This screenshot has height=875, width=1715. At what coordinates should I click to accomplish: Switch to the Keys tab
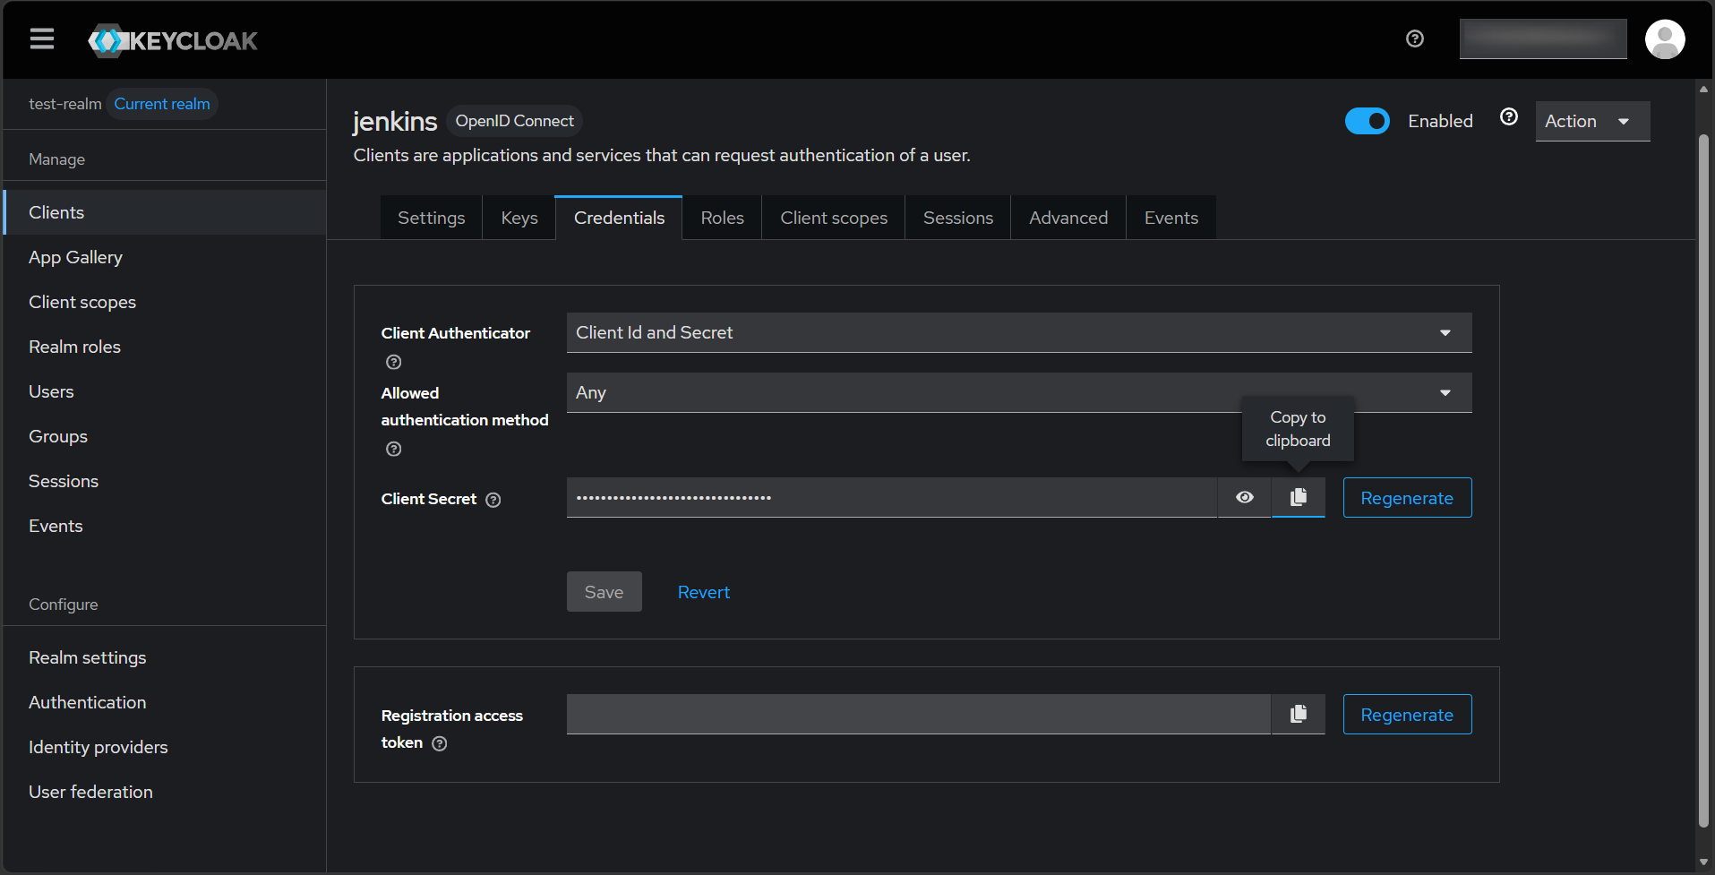pos(519,218)
